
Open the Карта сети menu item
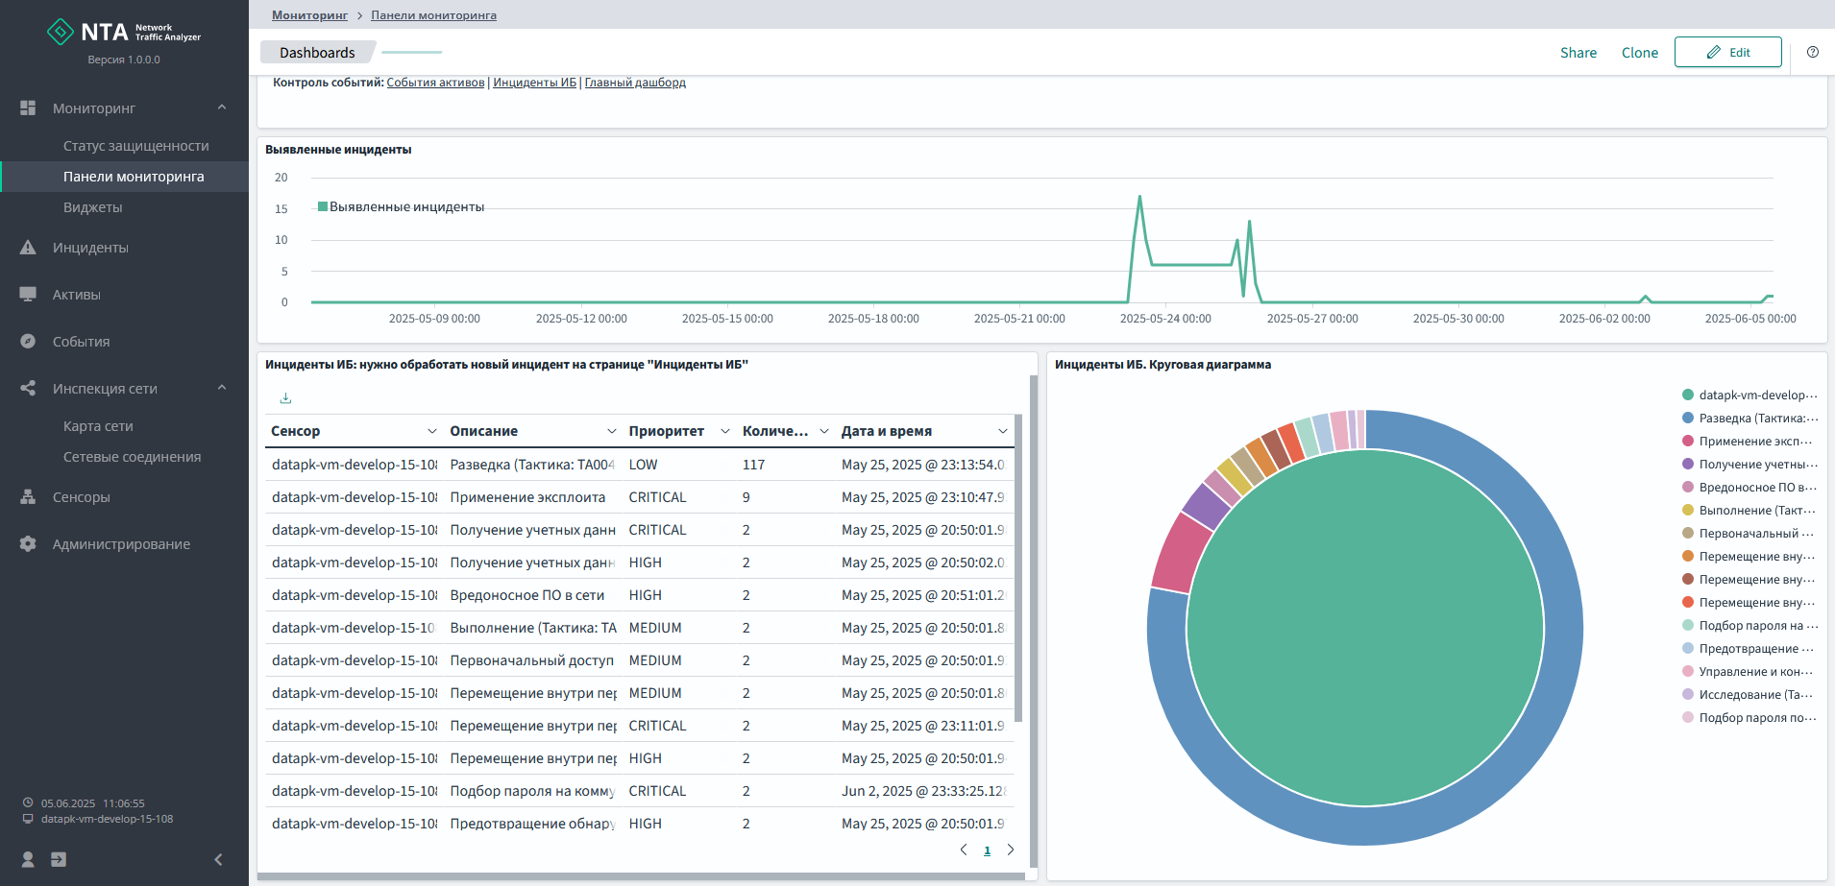pos(98,426)
